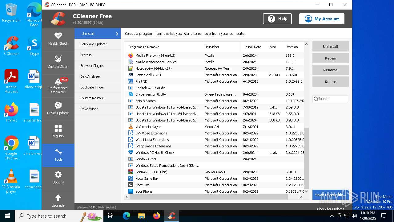
Task: Select the Windows PC Health Check icon
Action: click(x=131, y=153)
